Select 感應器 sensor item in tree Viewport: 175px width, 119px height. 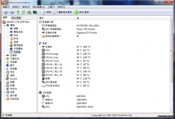17,52
